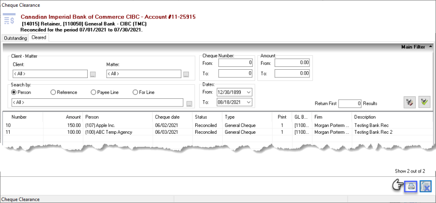
Task: Sort by the Cheque date column header
Action: 172,117
